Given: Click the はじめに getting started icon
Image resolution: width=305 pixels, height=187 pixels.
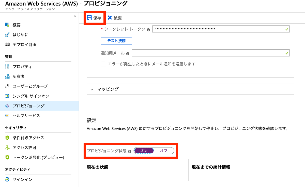Looking at the screenshot, I should coord(7,35).
